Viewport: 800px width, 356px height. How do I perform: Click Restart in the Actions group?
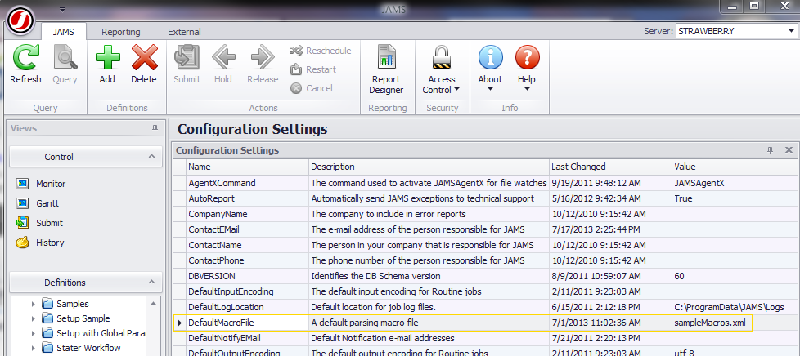pyautogui.click(x=313, y=69)
